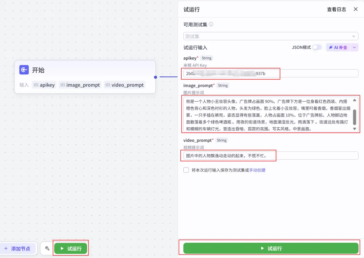Toggle the JSON模式 switch
364x258 pixels.
coord(317,47)
